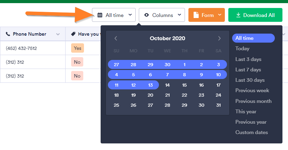Image resolution: width=288 pixels, height=150 pixels.
Task: Click the eye icon beside Columns
Action: (x=146, y=15)
